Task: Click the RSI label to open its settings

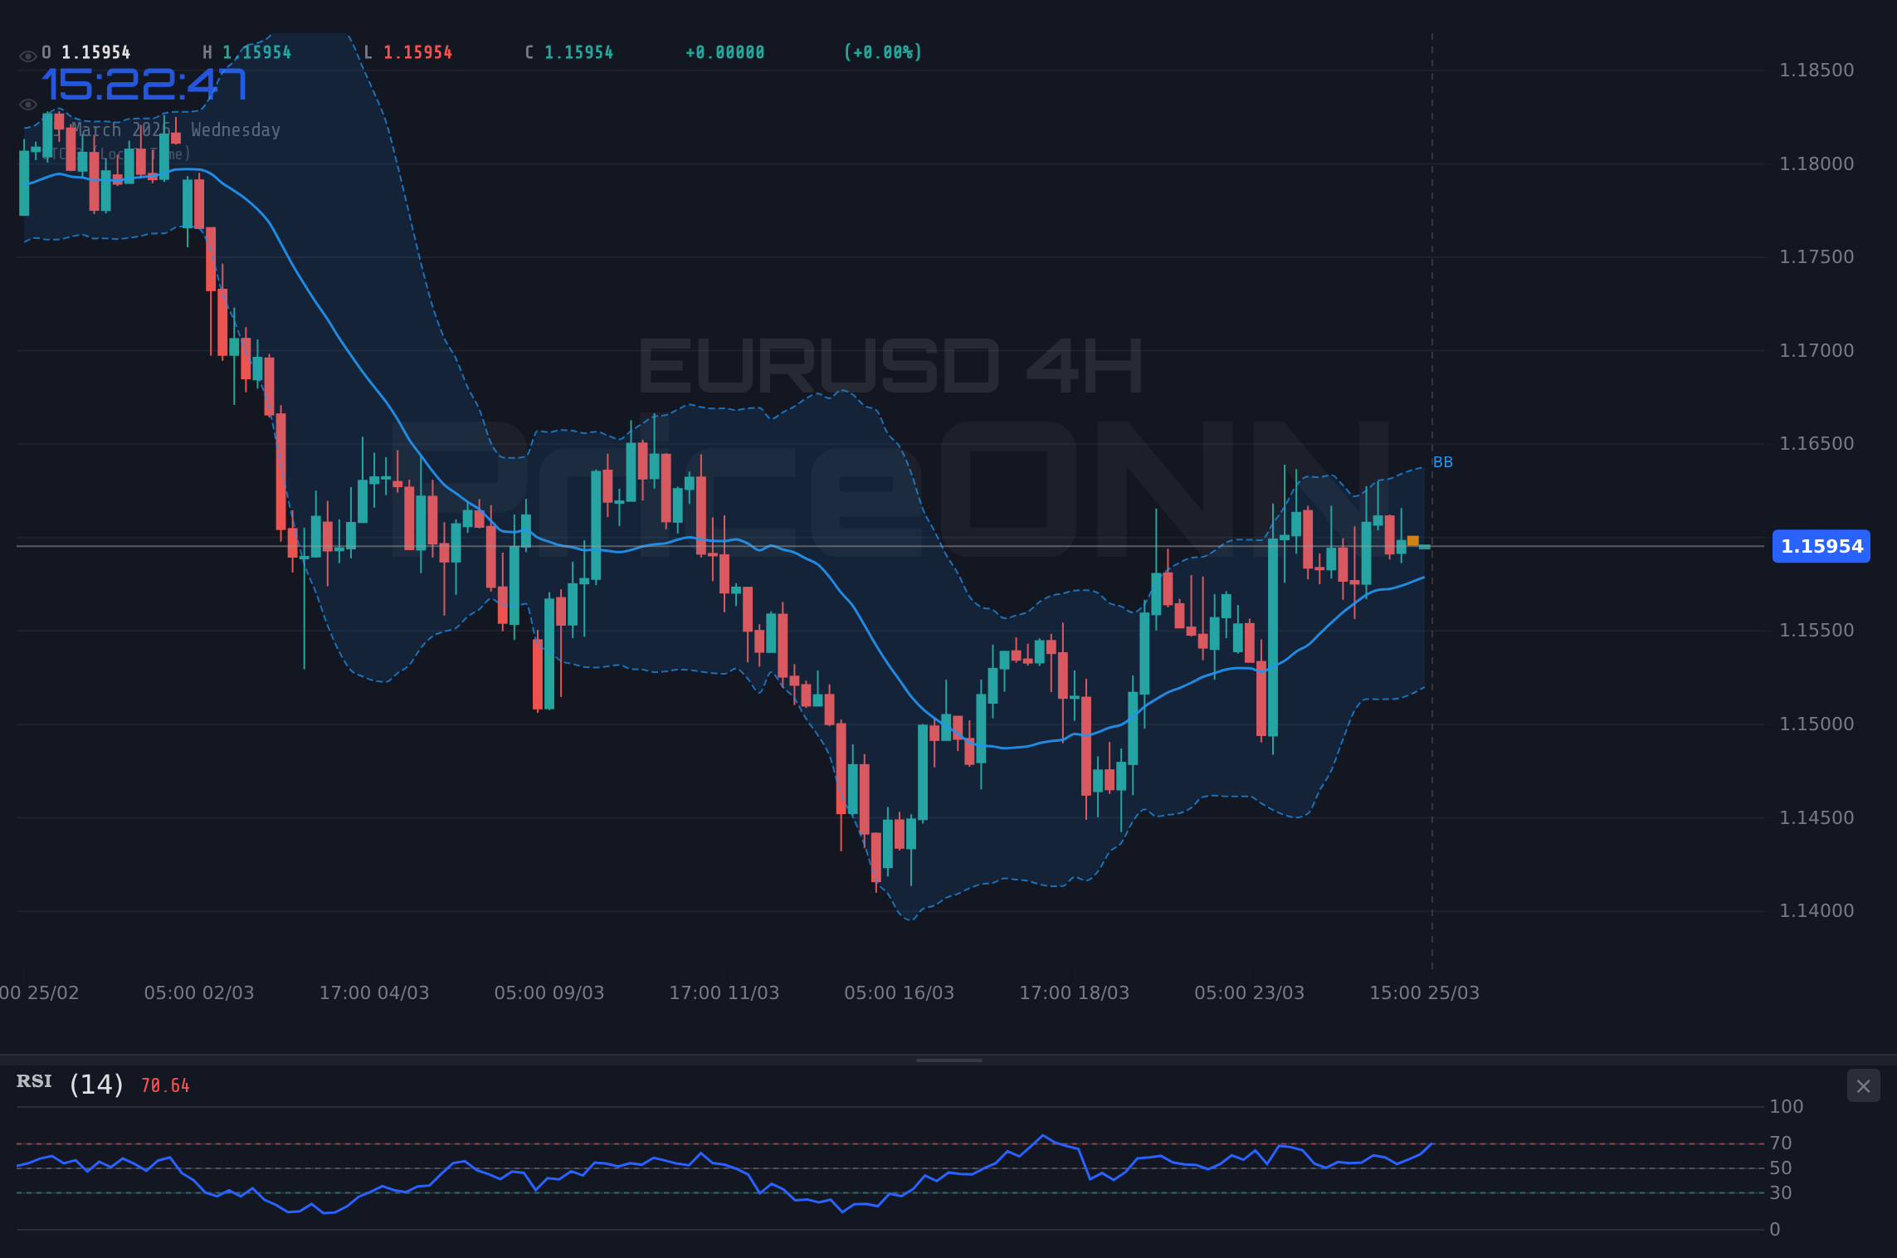Action: (34, 1081)
